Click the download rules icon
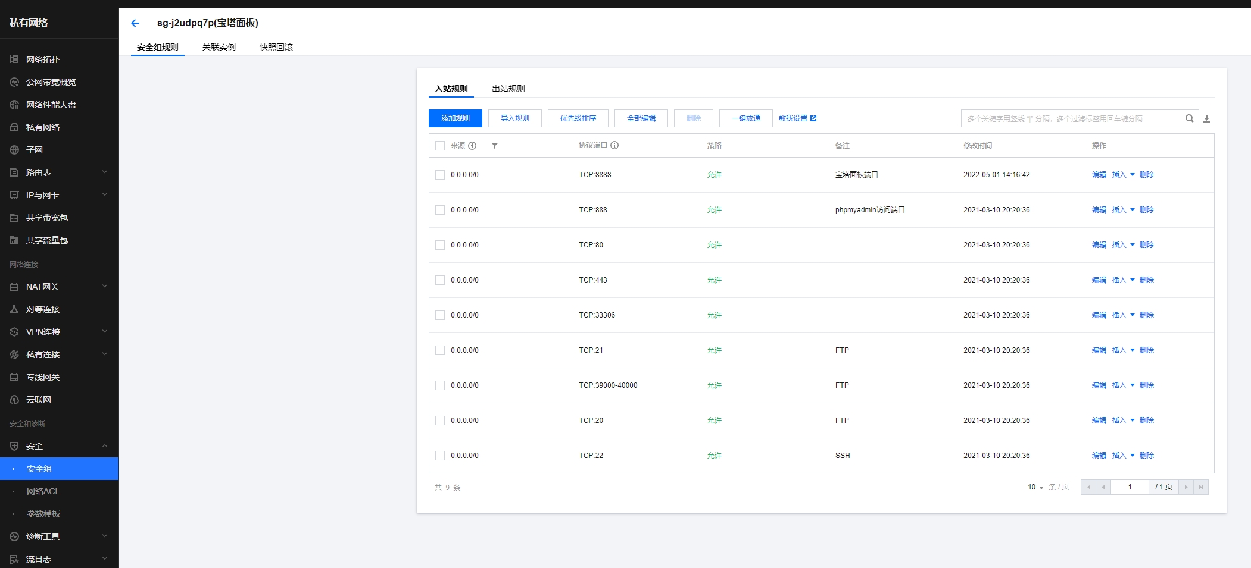The height and width of the screenshot is (568, 1251). click(1206, 118)
